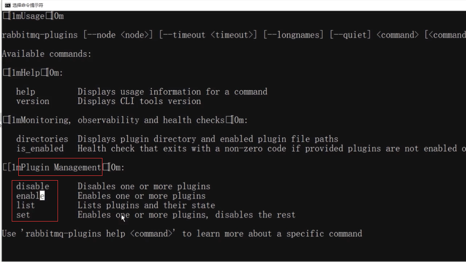Image resolution: width=466 pixels, height=262 pixels.
Task: Click the 'help' command in Help section
Action: click(26, 92)
